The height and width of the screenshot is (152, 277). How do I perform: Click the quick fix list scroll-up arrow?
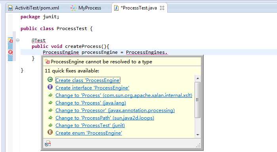(198, 78)
